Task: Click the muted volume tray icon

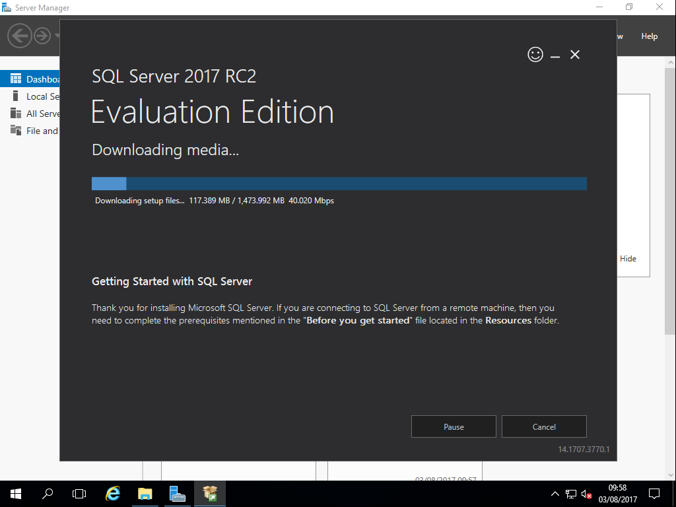Action: point(586,494)
